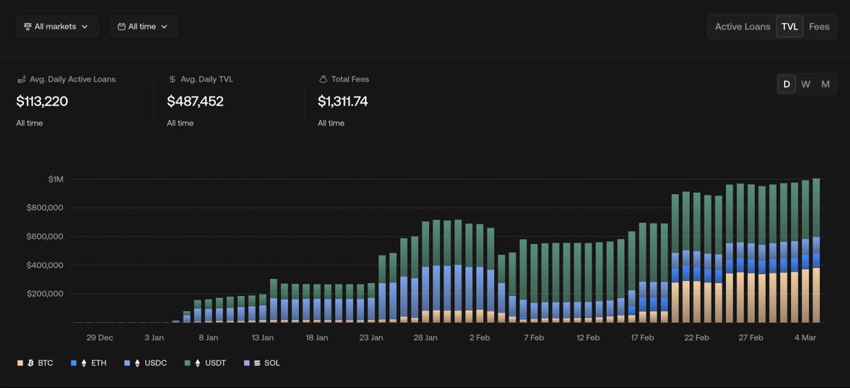The width and height of the screenshot is (850, 388).
Task: Toggle the USDC legend color swatch
Action: coord(127,363)
